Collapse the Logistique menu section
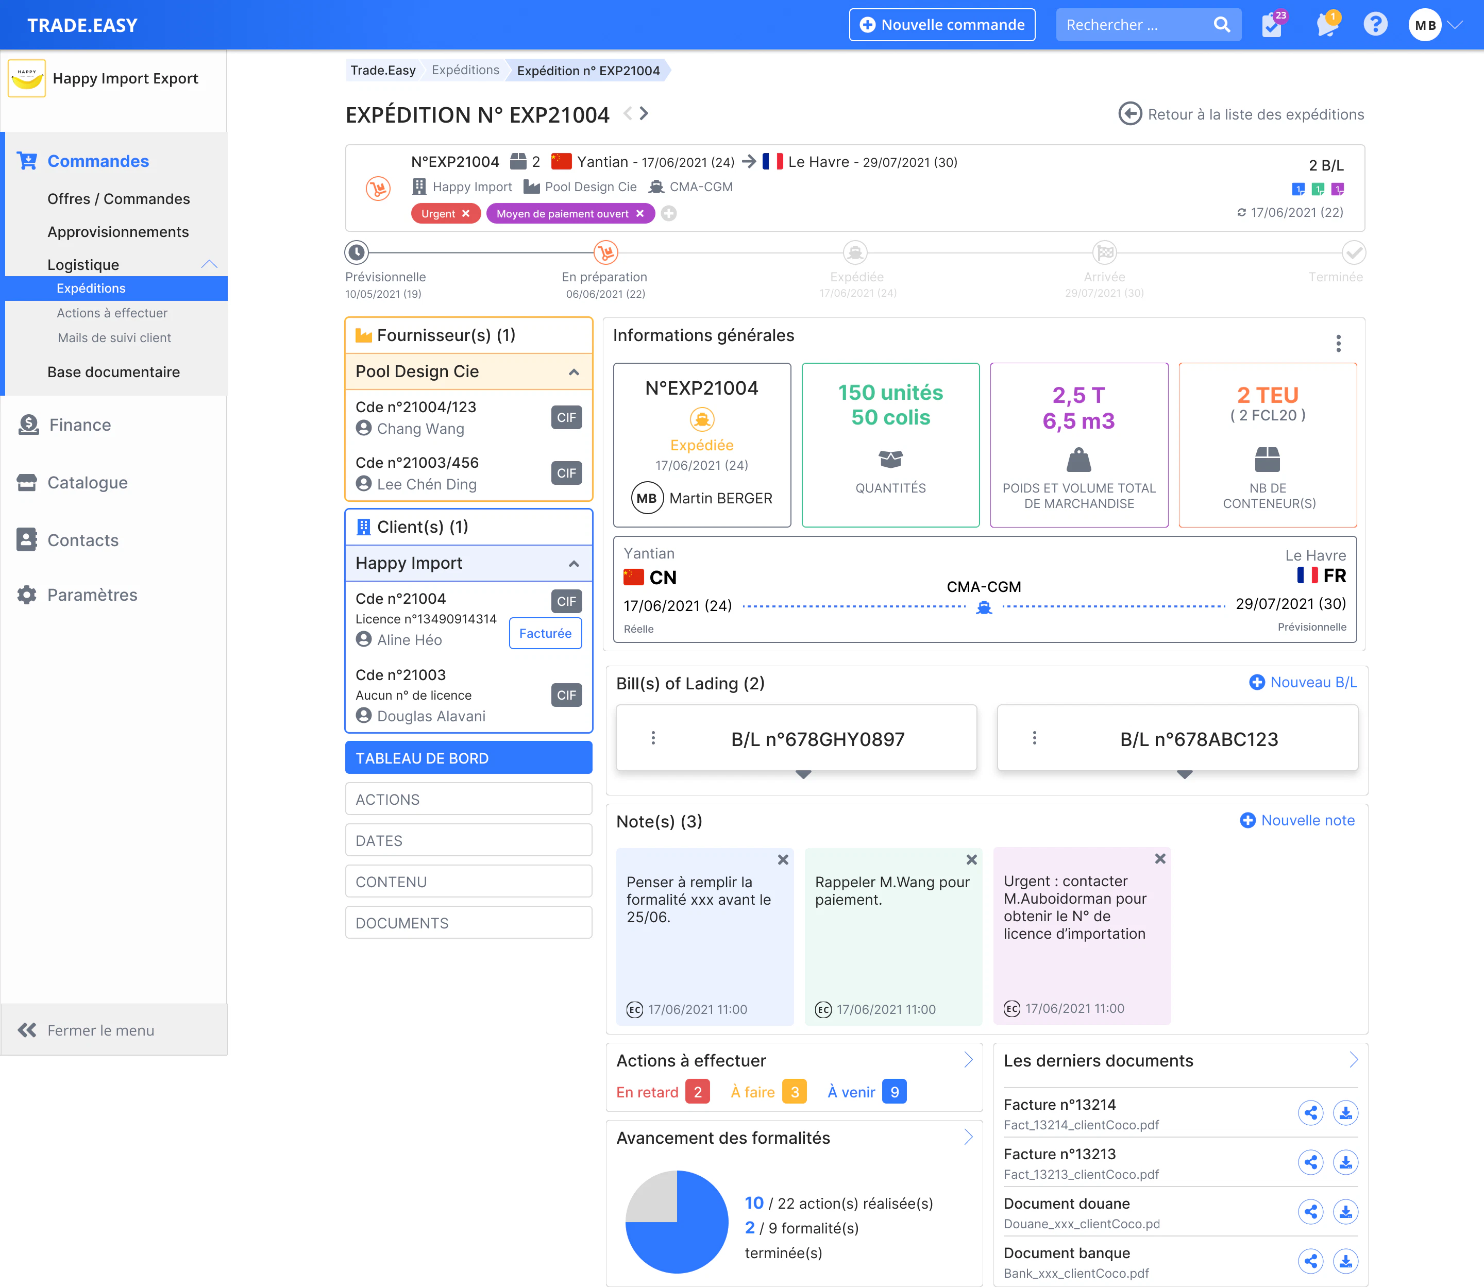 tap(209, 264)
